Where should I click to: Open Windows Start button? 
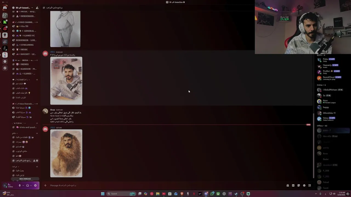(x=103, y=194)
